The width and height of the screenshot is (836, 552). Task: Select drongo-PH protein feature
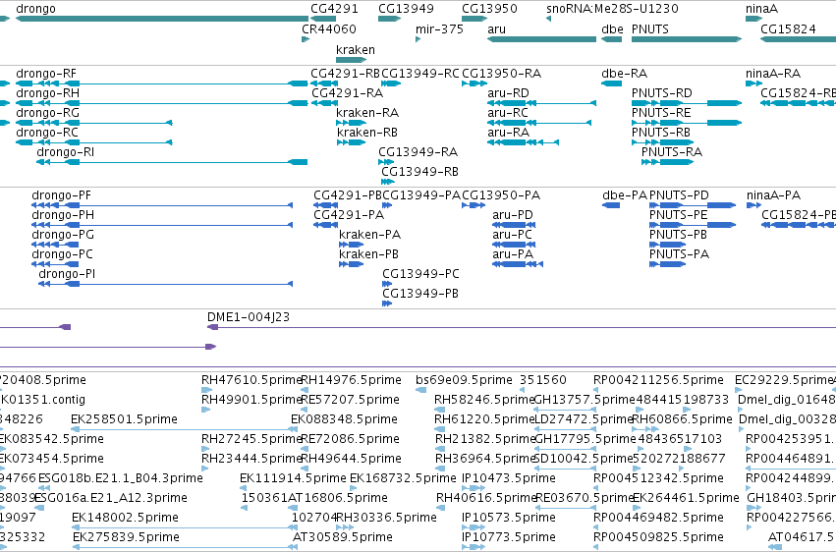[x=162, y=225]
